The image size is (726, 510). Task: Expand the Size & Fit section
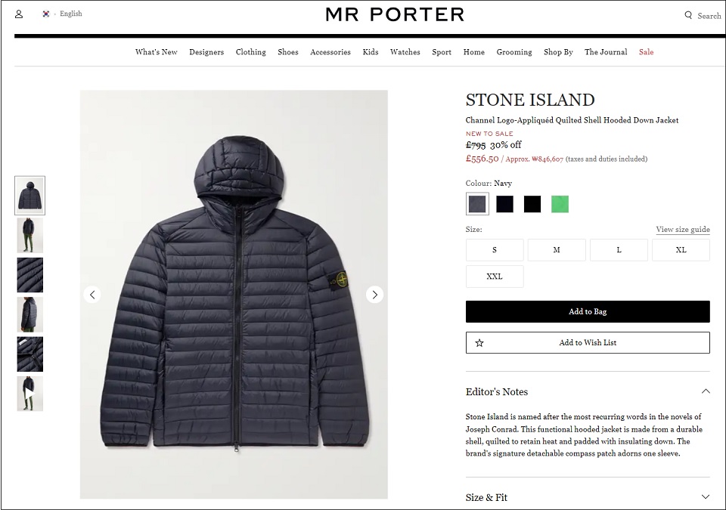point(705,497)
